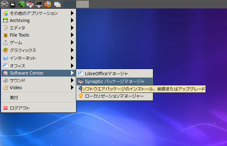Expand the サウンド submenu arrow
227x146 pixels.
[72, 80]
